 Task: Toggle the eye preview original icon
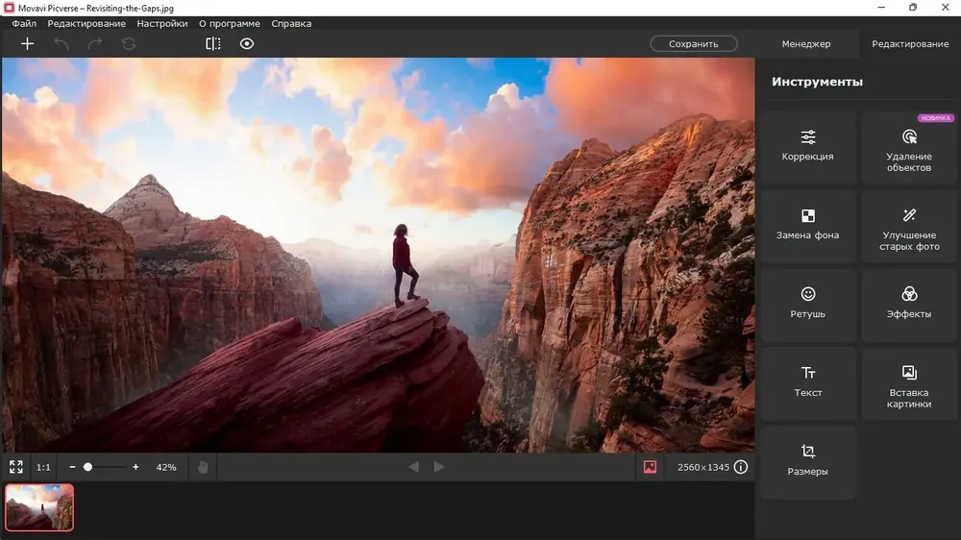tap(246, 43)
